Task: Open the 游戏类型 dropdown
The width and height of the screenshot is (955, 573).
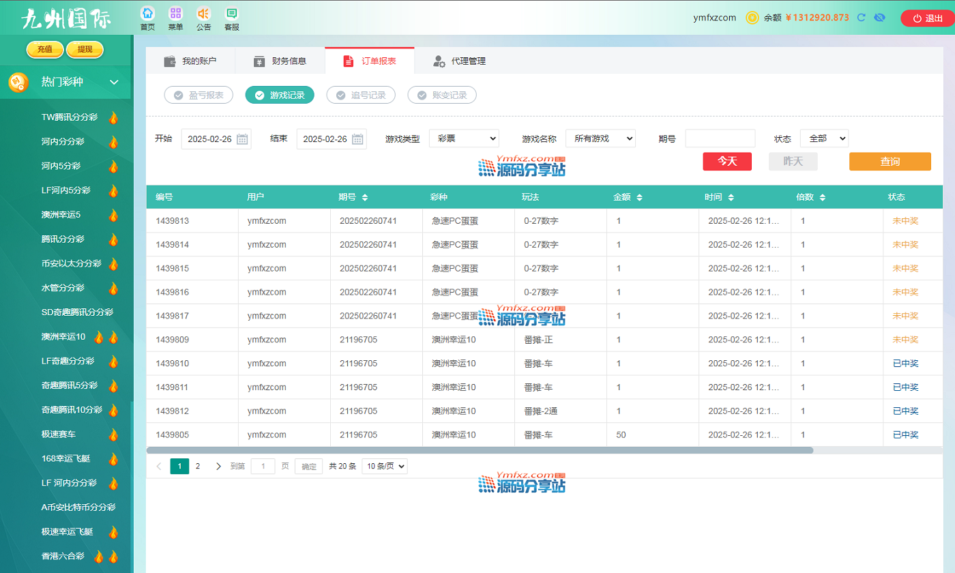Action: pos(464,138)
